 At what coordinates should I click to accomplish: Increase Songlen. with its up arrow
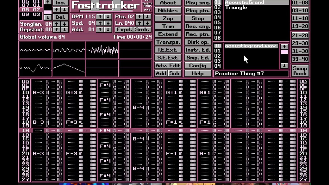56,24
